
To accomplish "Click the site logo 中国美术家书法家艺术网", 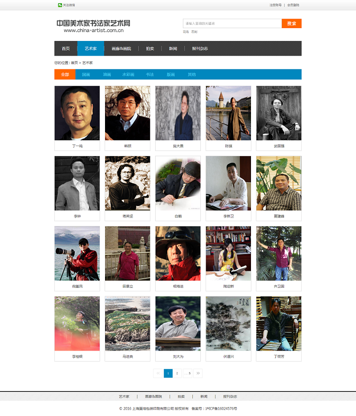I will point(93,26).
